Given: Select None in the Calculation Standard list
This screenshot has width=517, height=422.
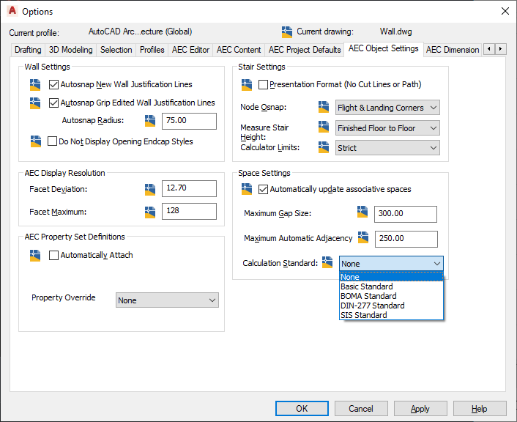Looking at the screenshot, I should click(391, 277).
